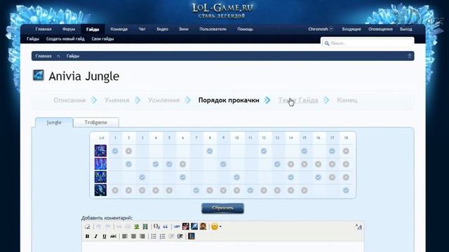This screenshot has width=449, height=252.
Task: Switch to the Trollgame tab
Action: 96,122
